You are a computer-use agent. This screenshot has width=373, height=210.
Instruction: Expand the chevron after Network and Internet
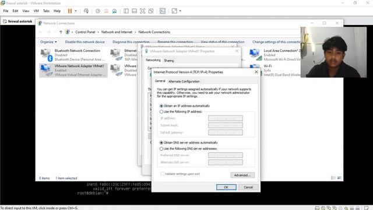[135, 32]
